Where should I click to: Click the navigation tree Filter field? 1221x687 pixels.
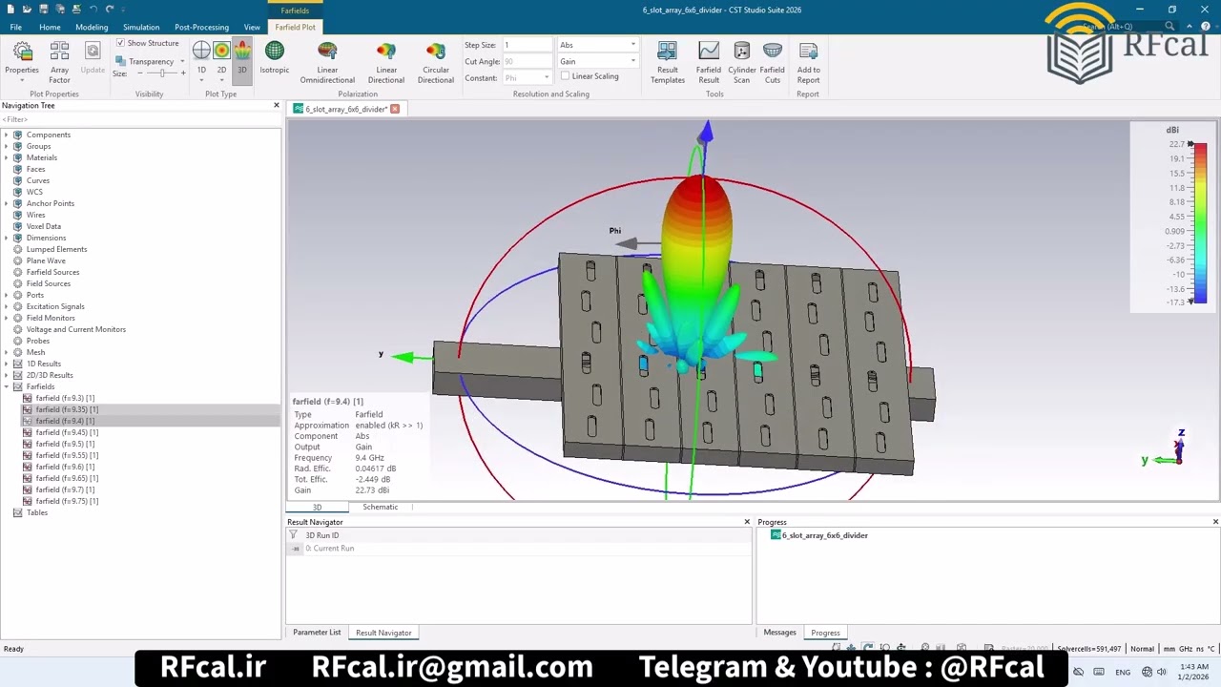point(140,119)
